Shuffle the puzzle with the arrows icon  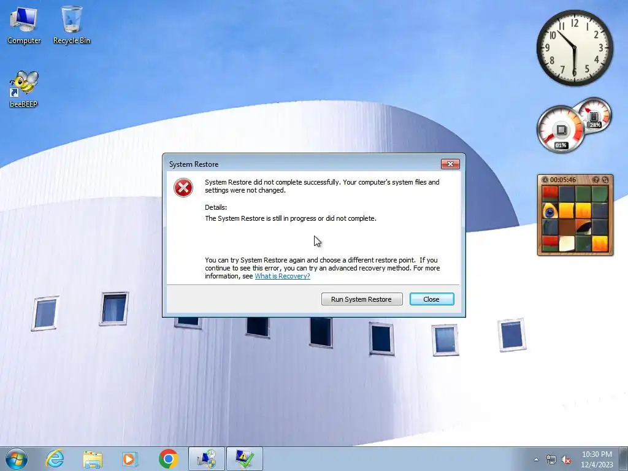coord(605,180)
